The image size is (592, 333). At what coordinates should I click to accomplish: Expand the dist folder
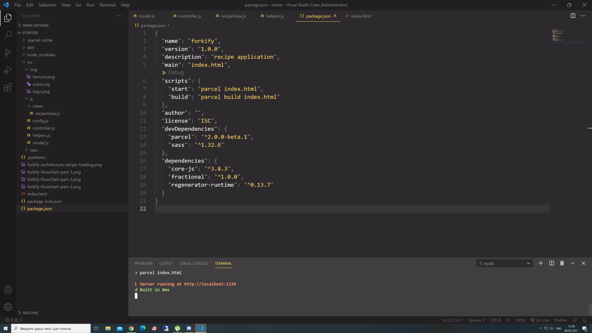pyautogui.click(x=31, y=47)
